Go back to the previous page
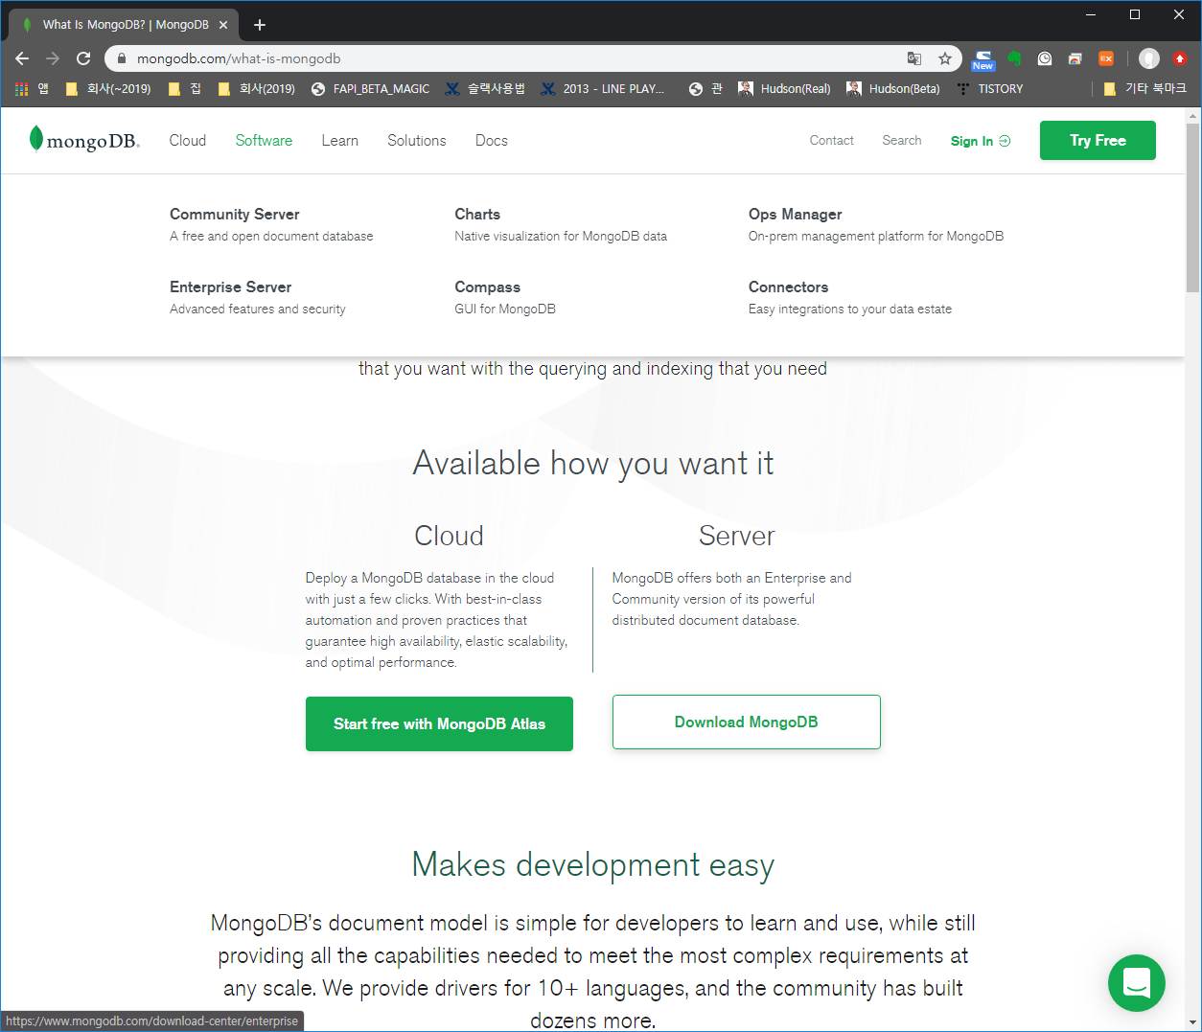 point(22,58)
